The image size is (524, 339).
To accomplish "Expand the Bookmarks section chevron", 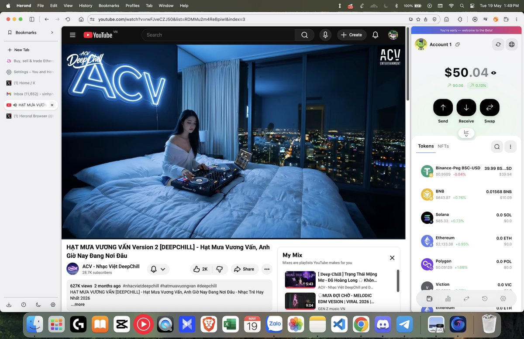I will [x=52, y=32].
